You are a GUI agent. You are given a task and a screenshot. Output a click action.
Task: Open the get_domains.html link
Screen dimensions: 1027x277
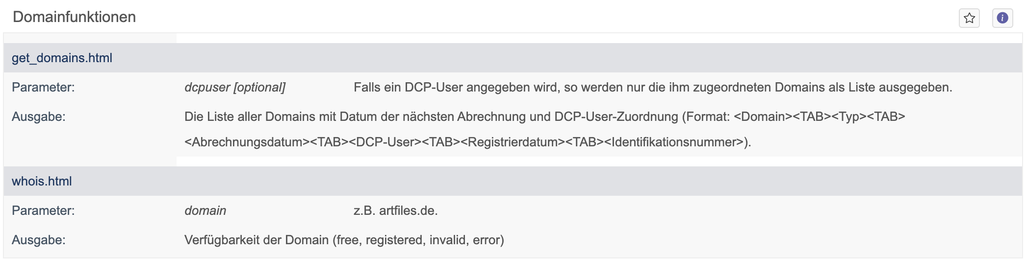coord(62,58)
